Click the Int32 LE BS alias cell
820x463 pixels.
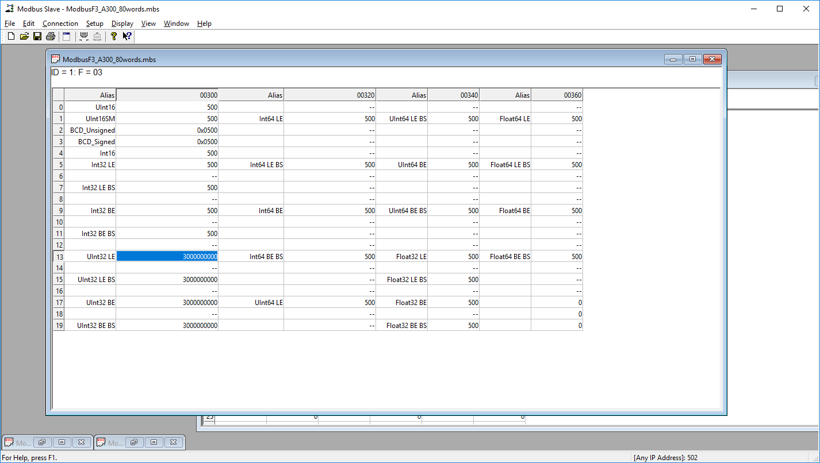coord(90,187)
